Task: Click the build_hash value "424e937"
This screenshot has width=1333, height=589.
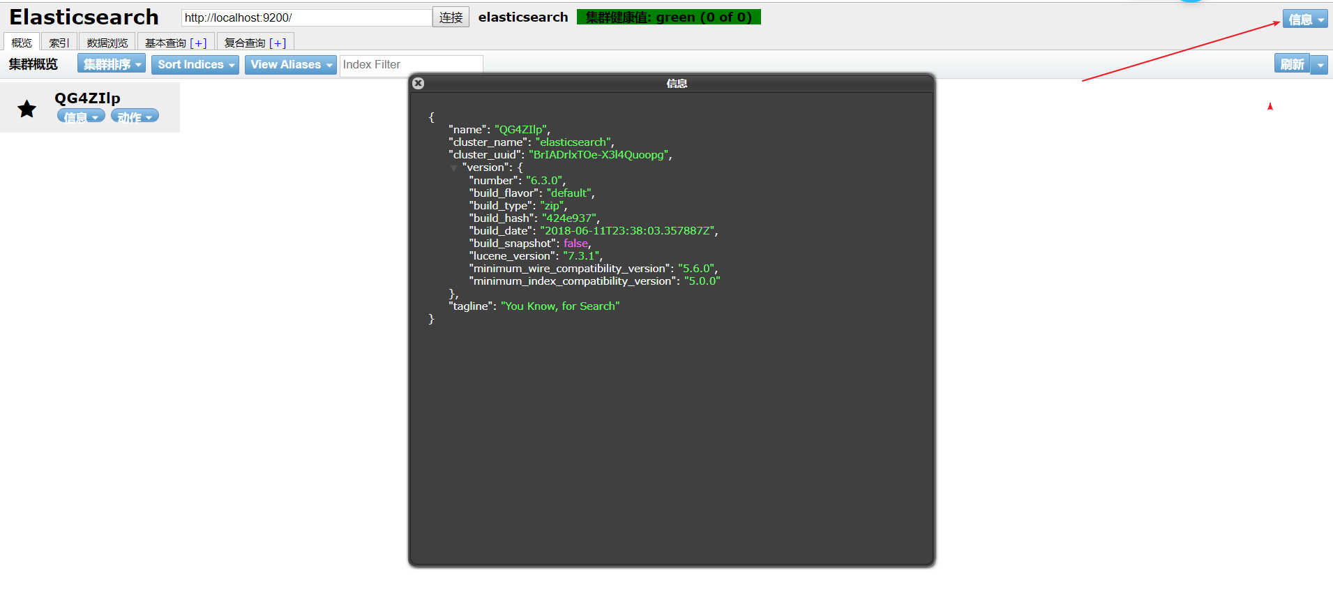Action: (569, 218)
